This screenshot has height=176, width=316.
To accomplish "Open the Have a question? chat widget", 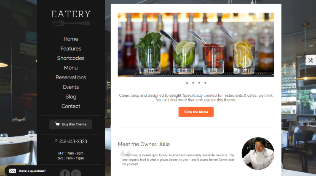I will click(x=27, y=171).
